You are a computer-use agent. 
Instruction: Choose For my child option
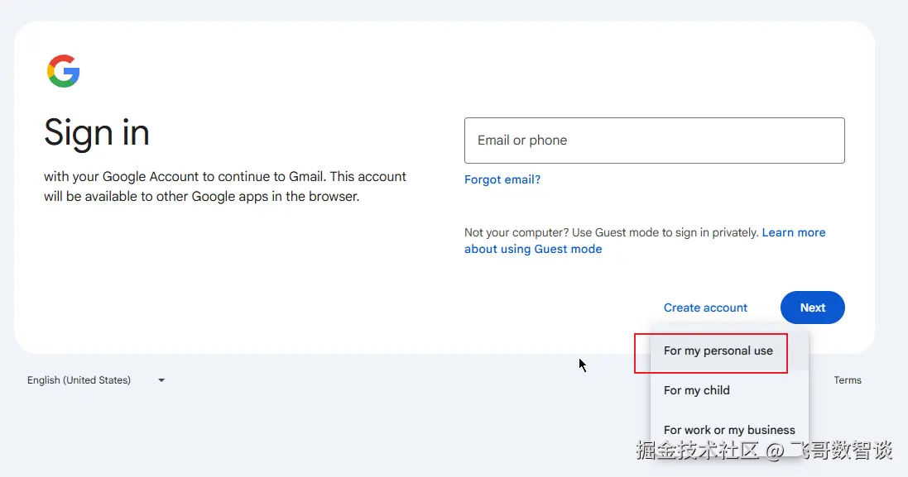click(730, 390)
